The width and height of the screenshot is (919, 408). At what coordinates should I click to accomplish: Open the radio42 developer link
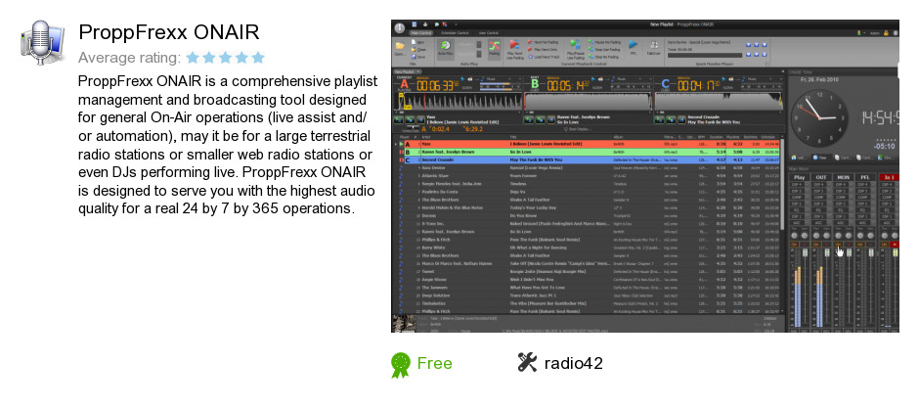pyautogui.click(x=573, y=363)
